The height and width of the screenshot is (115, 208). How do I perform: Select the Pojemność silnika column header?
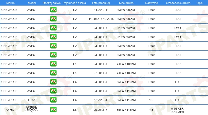click(x=74, y=3)
